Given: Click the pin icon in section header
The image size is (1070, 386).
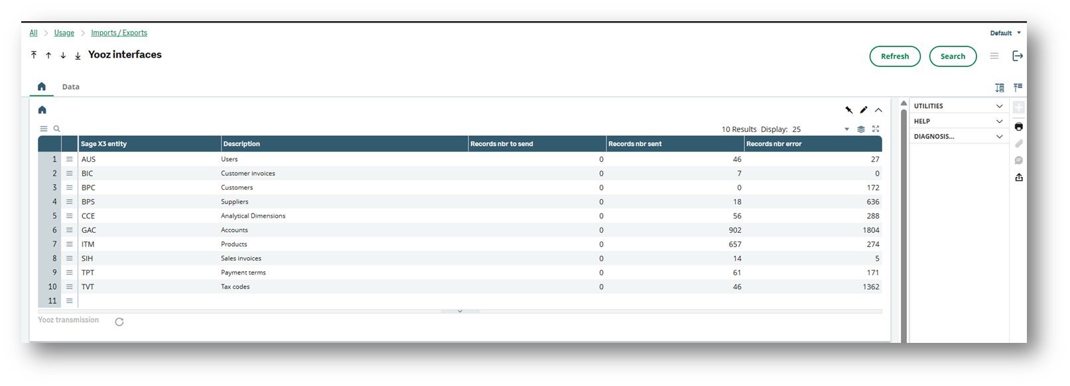Looking at the screenshot, I should 848,110.
